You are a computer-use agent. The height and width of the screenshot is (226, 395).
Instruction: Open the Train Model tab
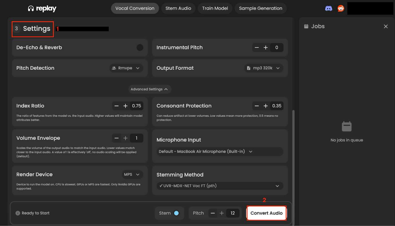pyautogui.click(x=215, y=8)
